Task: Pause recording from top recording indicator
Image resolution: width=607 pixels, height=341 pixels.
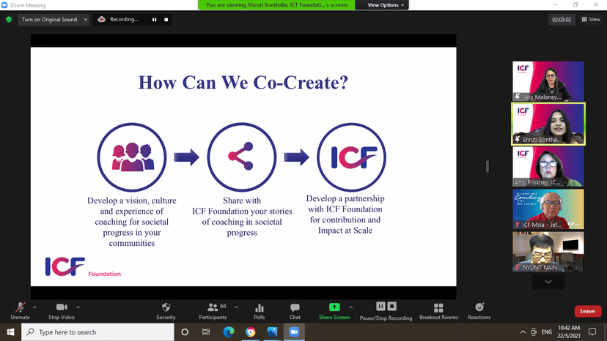Action: click(155, 19)
